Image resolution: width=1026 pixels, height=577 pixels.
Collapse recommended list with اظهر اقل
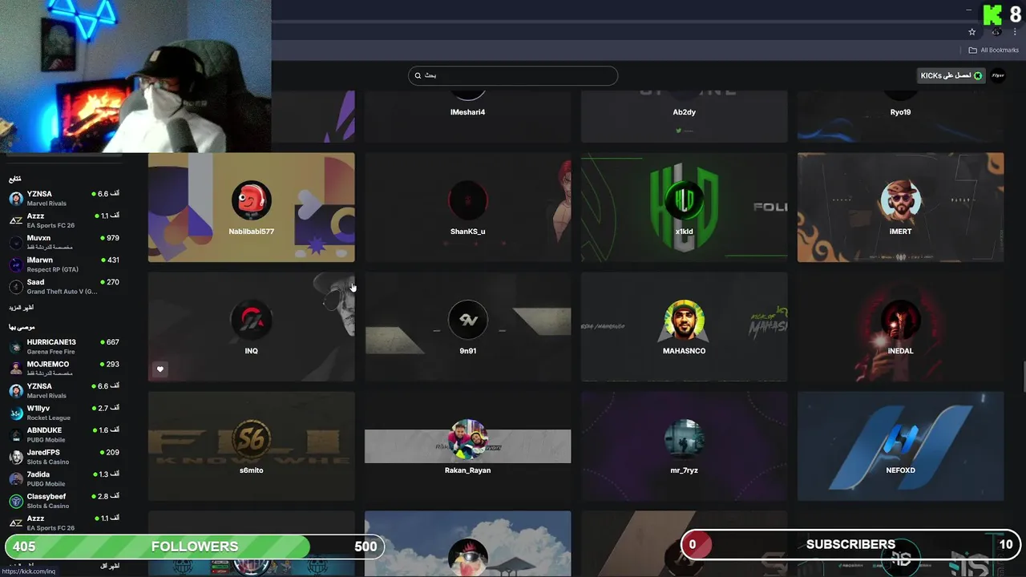[110, 566]
